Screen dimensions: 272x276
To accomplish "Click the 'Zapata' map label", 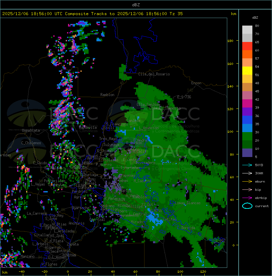I will pos(73,244).
